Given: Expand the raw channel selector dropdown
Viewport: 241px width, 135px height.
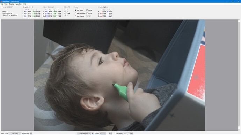Looking at the screenshot, I should (x=88, y=16).
